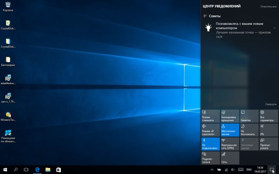Screen dimensions: 279x174
Task: Change brightness via the 0% tile
Action: point(269,130)
